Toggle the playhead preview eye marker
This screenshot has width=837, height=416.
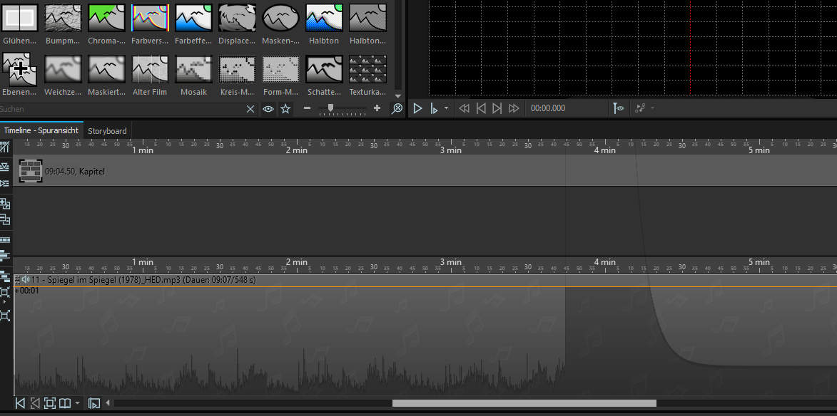pos(618,108)
